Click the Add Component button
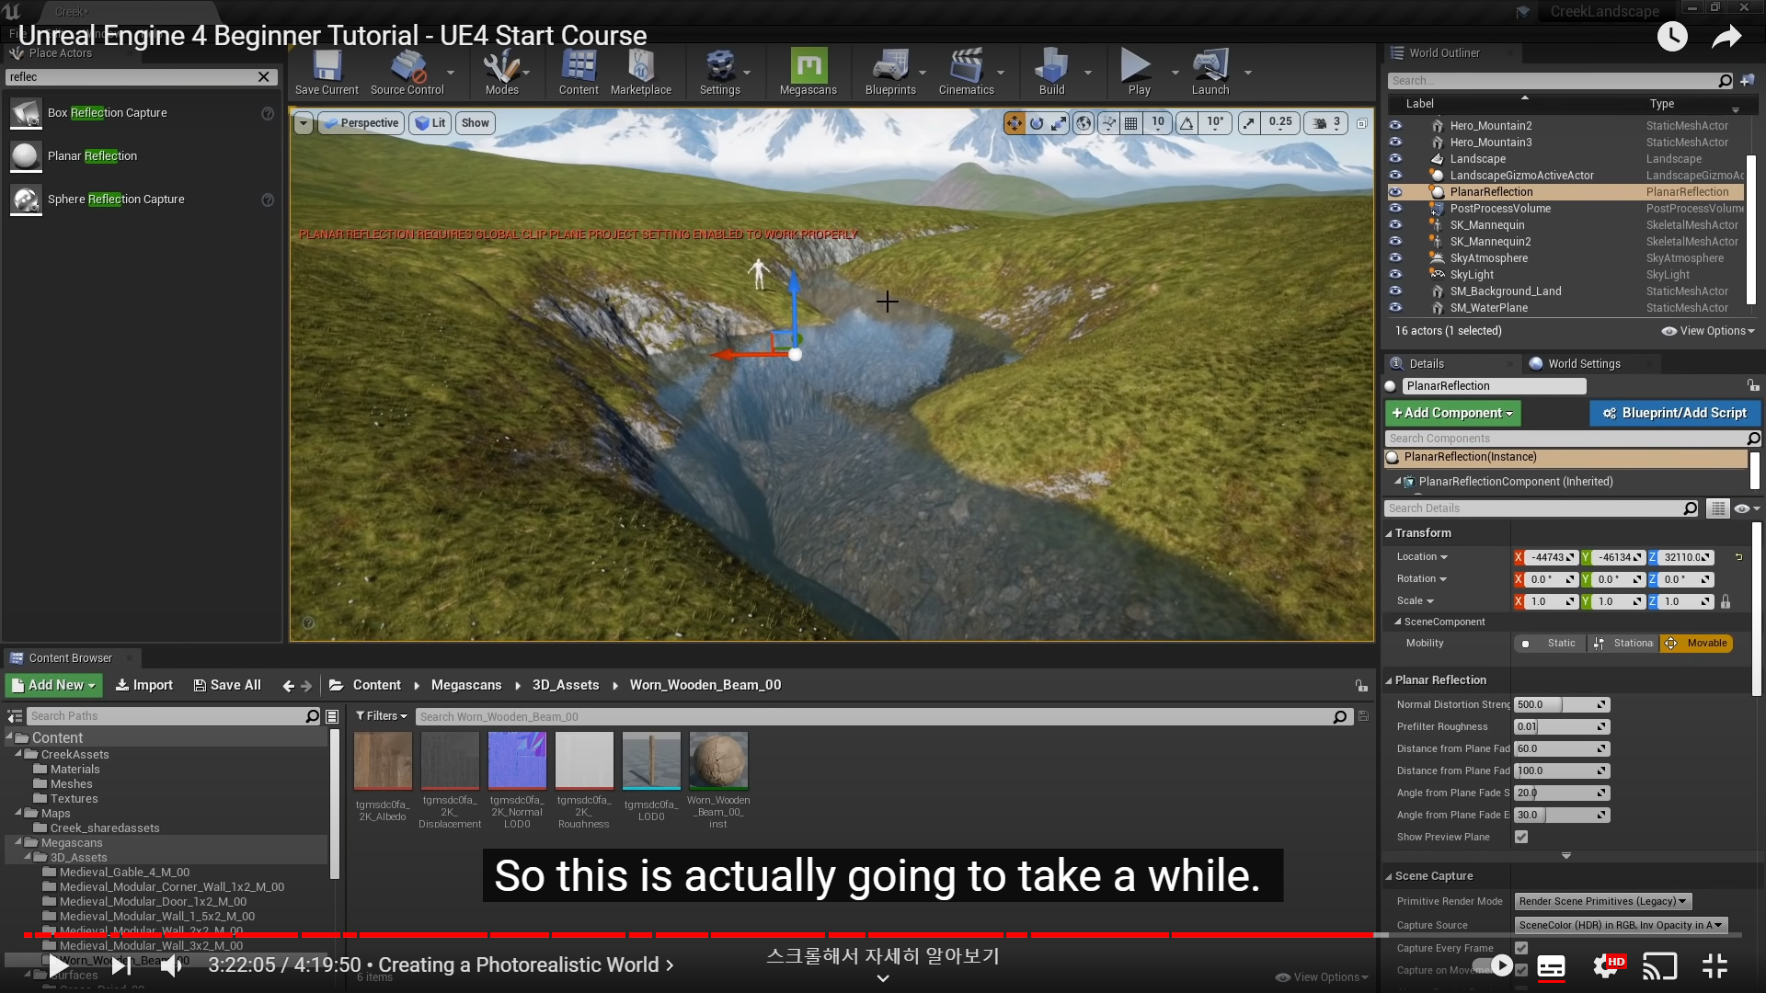This screenshot has height=993, width=1766. 1452,414
